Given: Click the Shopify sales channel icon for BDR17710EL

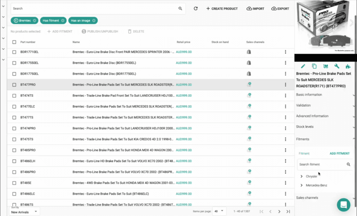Looking at the screenshot, I should point(249,52).
